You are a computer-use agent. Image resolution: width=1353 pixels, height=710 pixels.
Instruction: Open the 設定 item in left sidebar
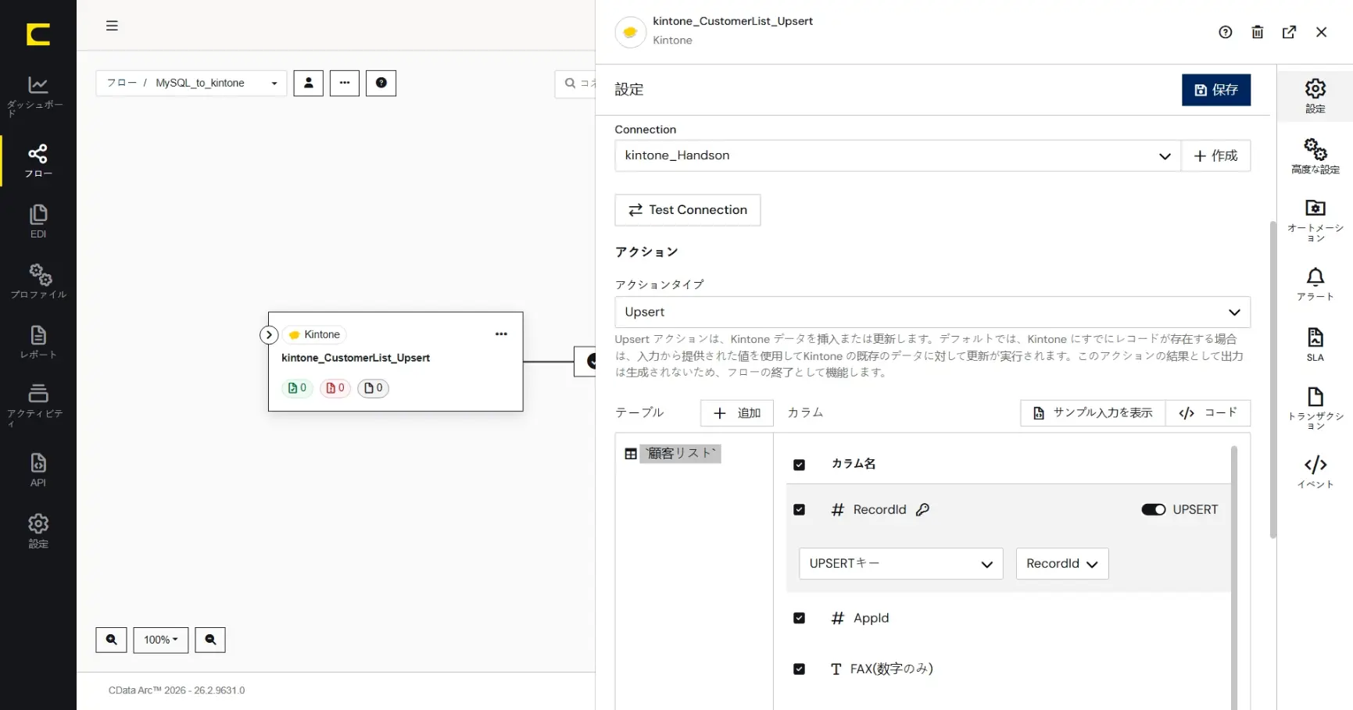tap(38, 531)
